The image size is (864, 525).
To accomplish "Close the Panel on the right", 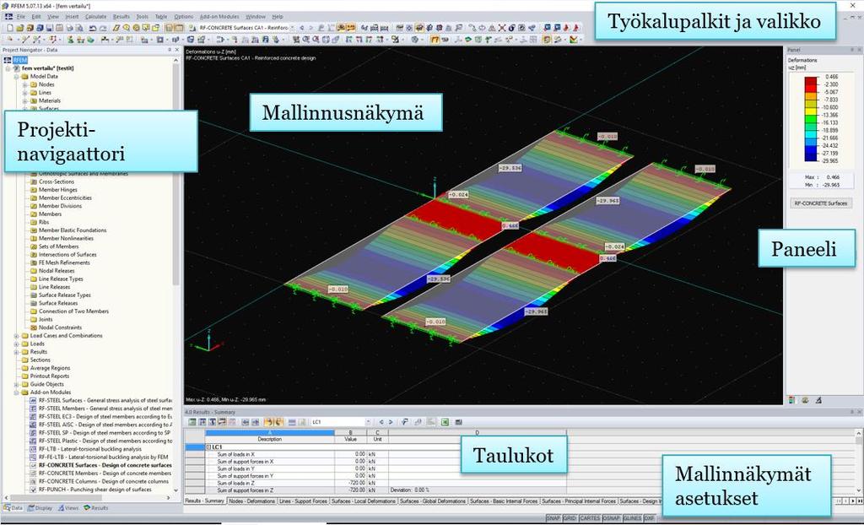I will tap(860, 50).
